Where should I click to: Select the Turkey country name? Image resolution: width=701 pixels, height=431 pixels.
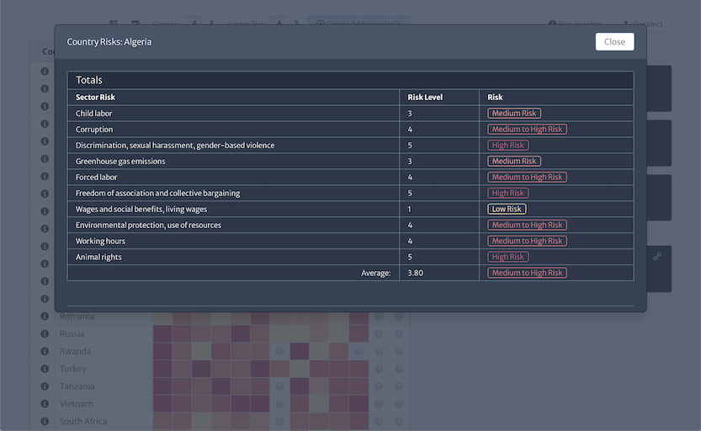72,369
